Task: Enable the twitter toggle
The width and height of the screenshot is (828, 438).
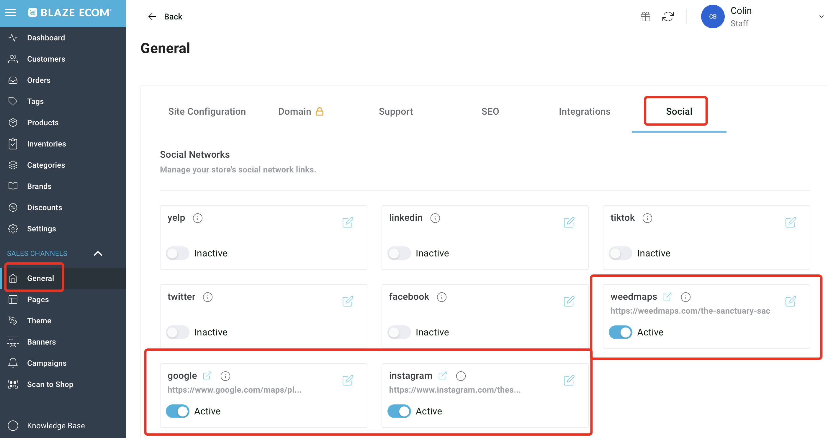Action: coord(177,332)
